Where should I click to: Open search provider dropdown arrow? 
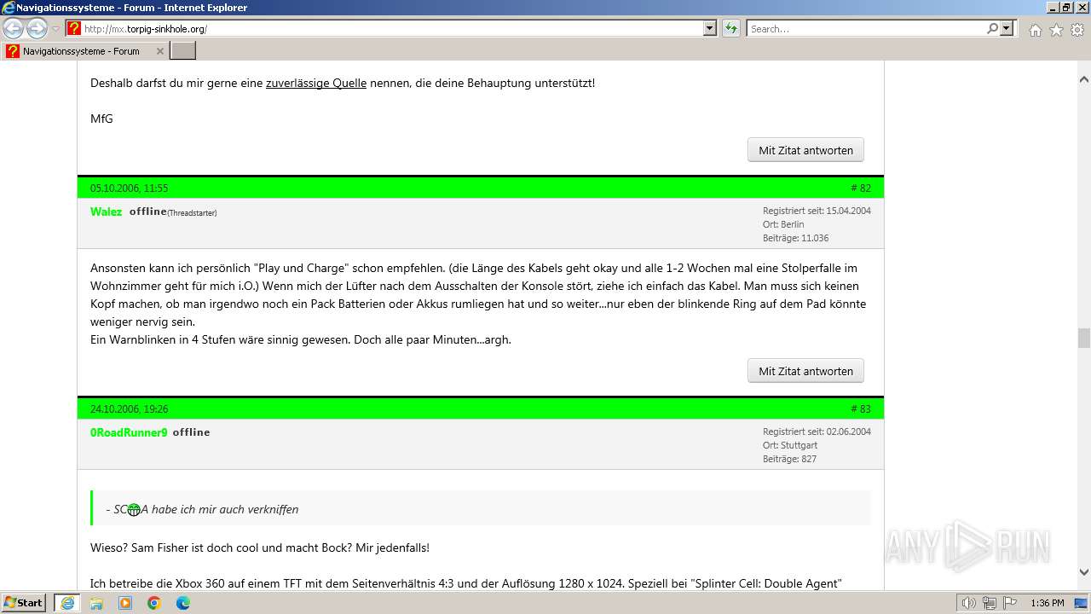click(1007, 28)
